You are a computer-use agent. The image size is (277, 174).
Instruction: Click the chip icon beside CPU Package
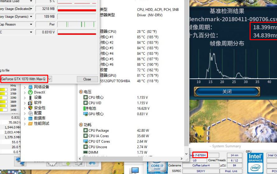[x=86, y=130]
